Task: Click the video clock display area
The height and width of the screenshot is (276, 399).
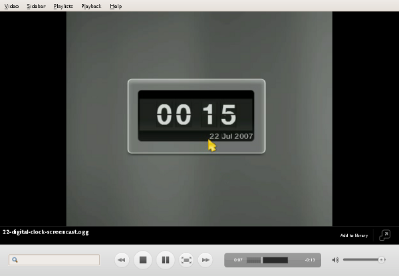Action: pyautogui.click(x=196, y=116)
